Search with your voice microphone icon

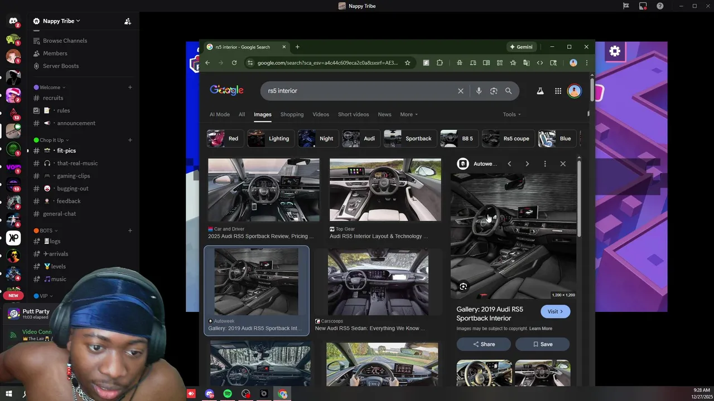(479, 91)
